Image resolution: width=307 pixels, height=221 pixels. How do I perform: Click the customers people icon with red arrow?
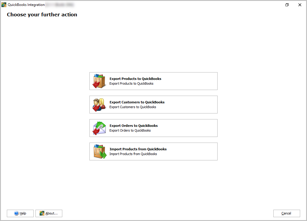(99, 105)
